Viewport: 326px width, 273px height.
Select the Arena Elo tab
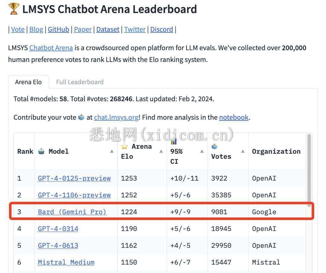(28, 82)
